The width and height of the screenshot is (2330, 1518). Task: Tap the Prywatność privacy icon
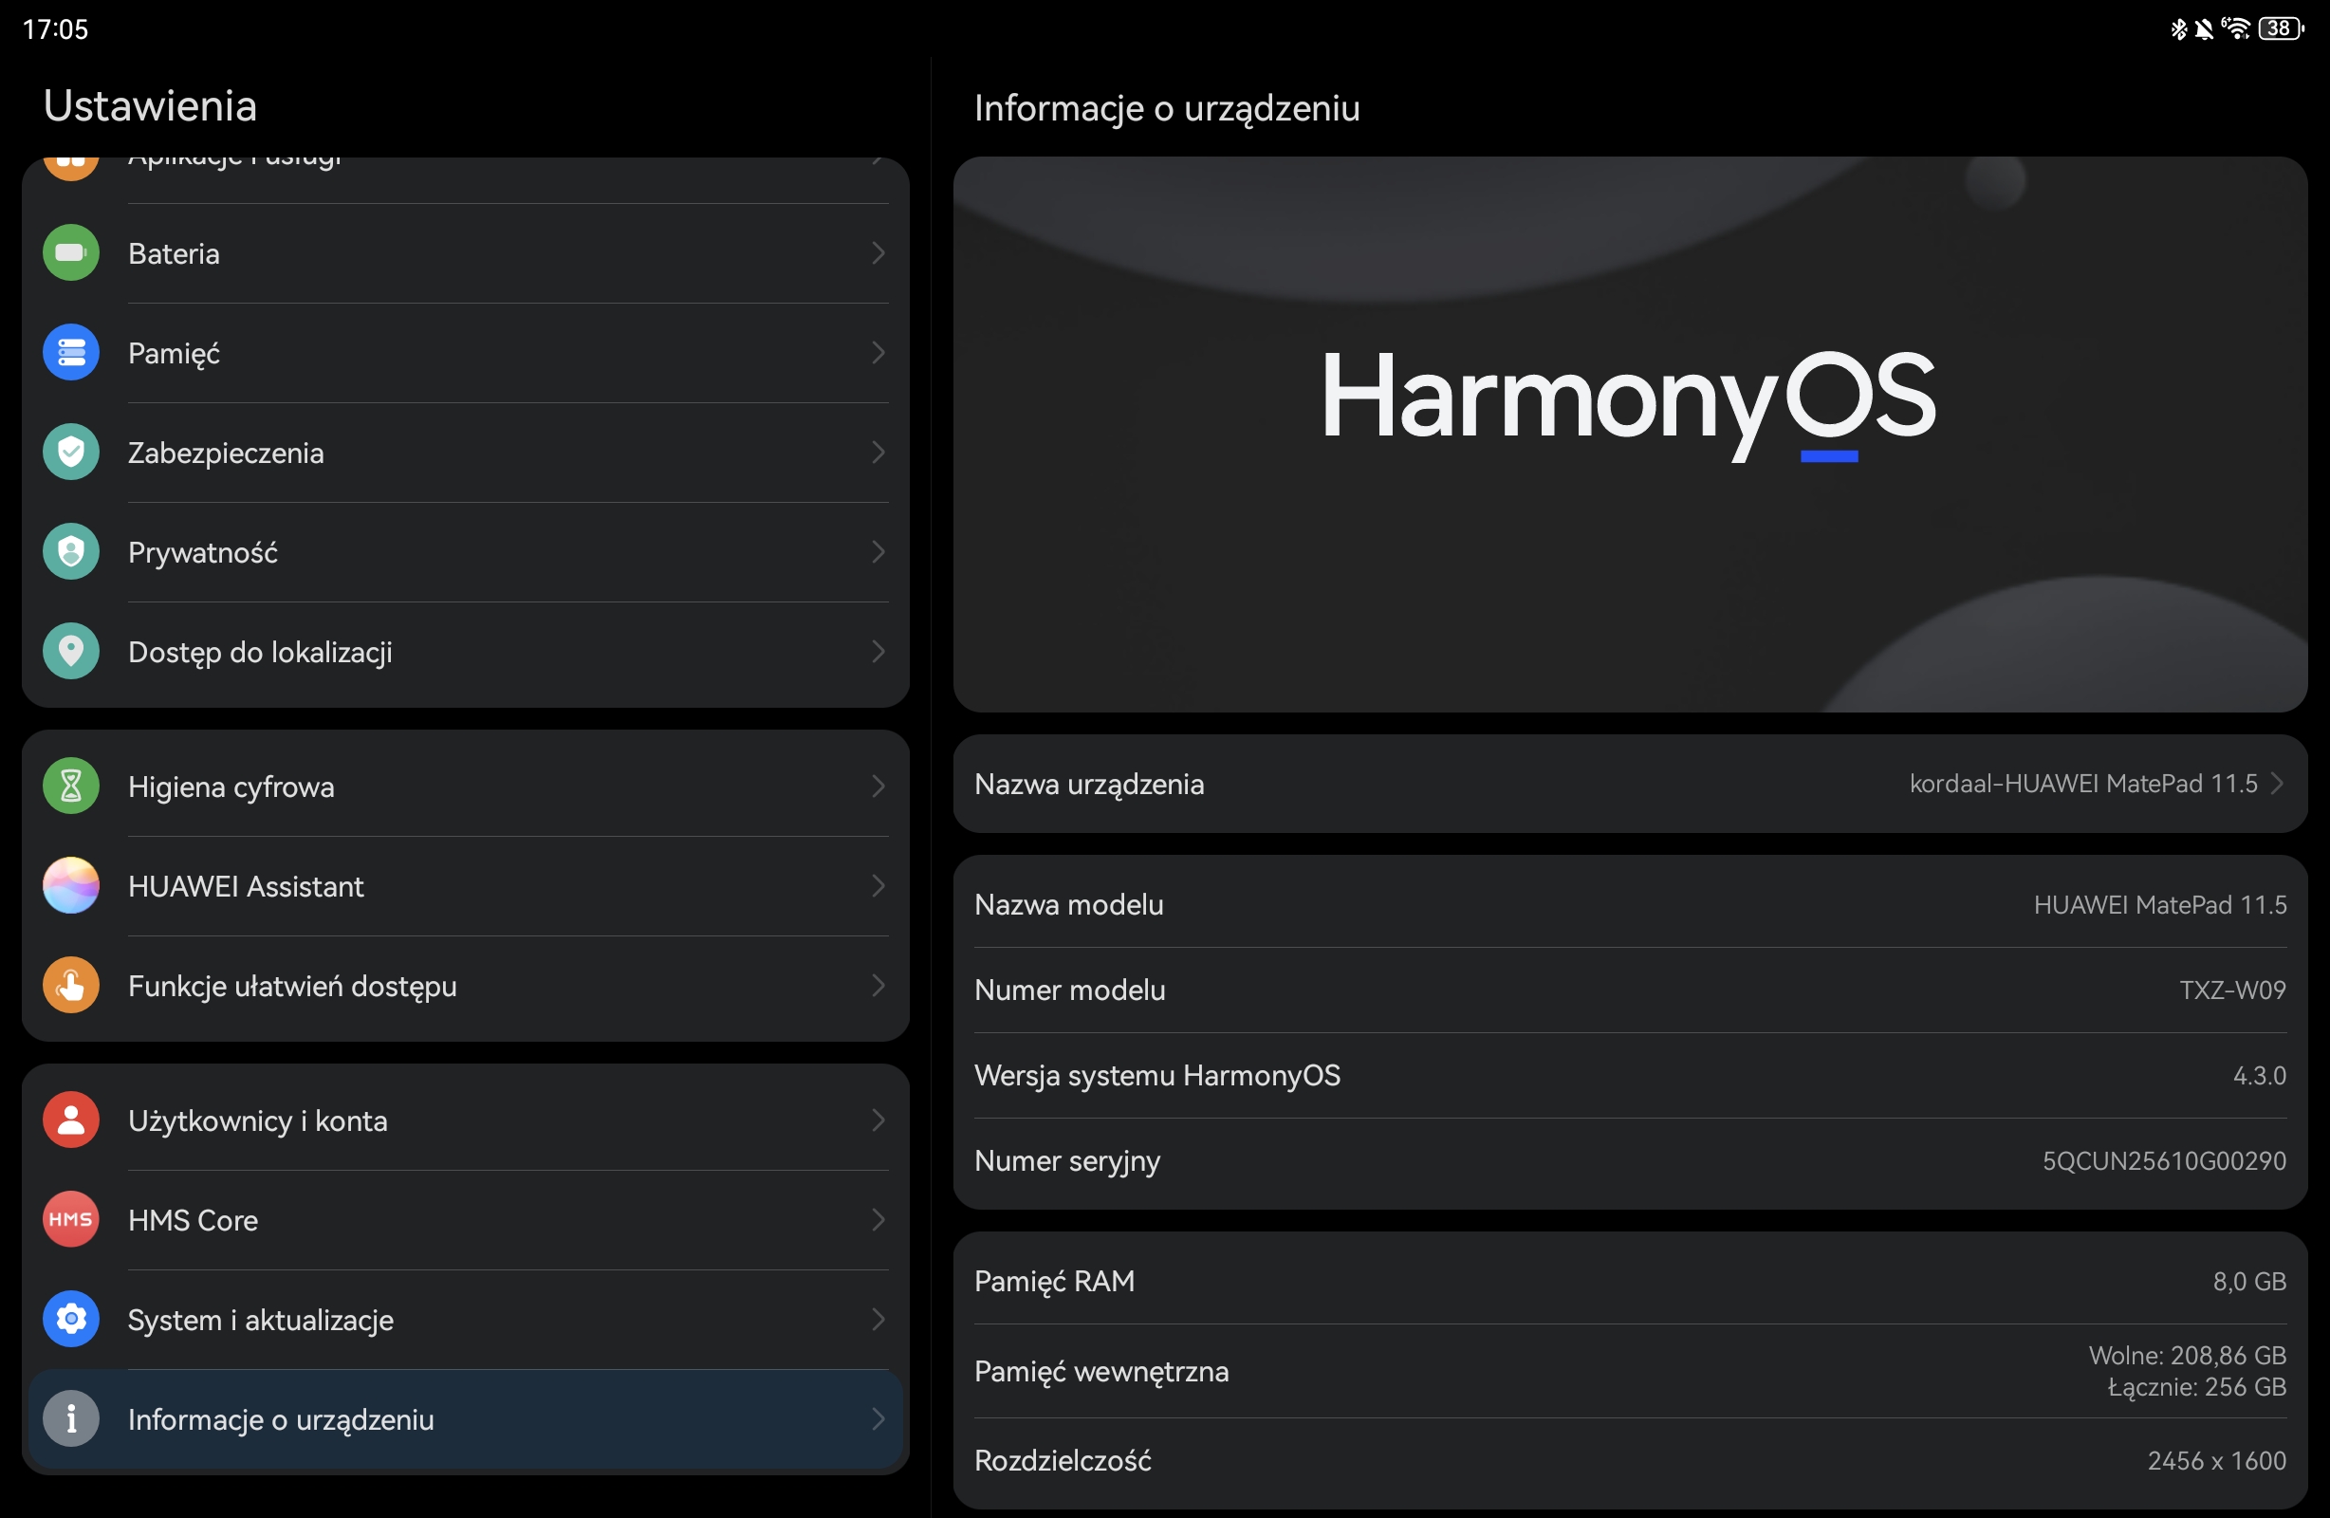[x=70, y=552]
